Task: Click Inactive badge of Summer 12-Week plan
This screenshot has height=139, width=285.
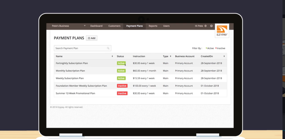Action: [122, 93]
